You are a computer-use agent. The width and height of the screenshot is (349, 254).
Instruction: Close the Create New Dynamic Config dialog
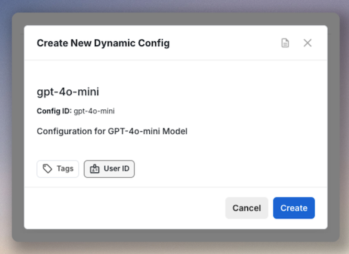307,43
